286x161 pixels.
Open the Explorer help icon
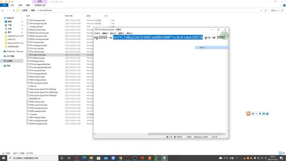(284, 5)
